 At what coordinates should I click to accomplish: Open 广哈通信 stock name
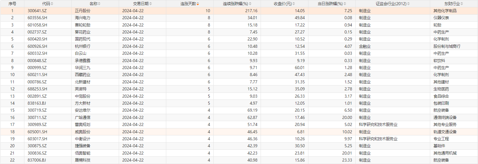point(83,117)
